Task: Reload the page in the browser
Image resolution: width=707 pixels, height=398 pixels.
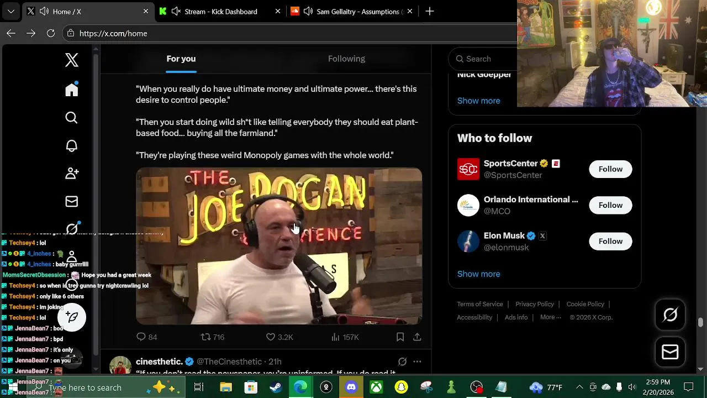Action: tap(51, 33)
